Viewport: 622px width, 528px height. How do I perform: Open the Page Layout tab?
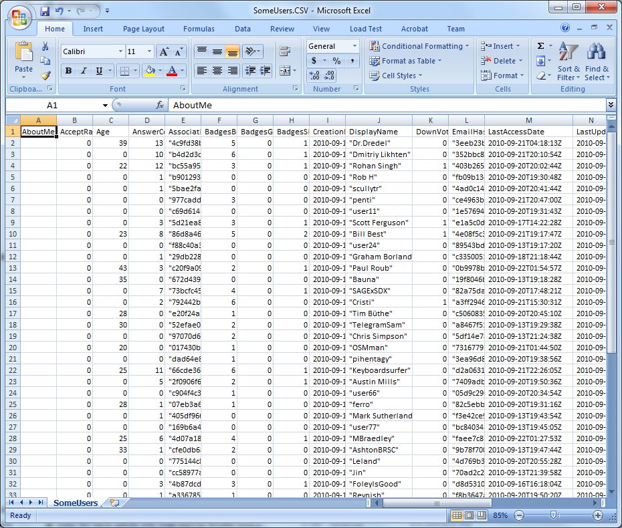pos(144,29)
